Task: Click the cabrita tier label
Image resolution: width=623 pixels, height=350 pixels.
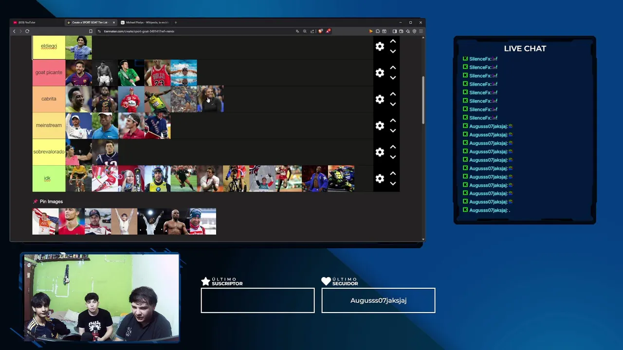Action: coord(49,99)
